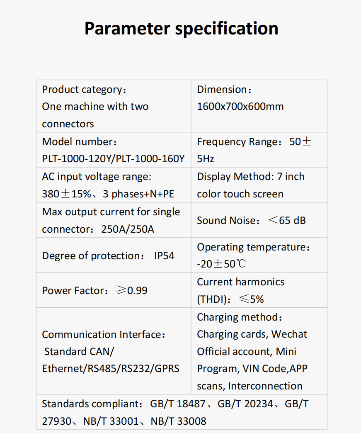Select the Communication Interface cell
Screen dimensions: 361x433
point(114,351)
